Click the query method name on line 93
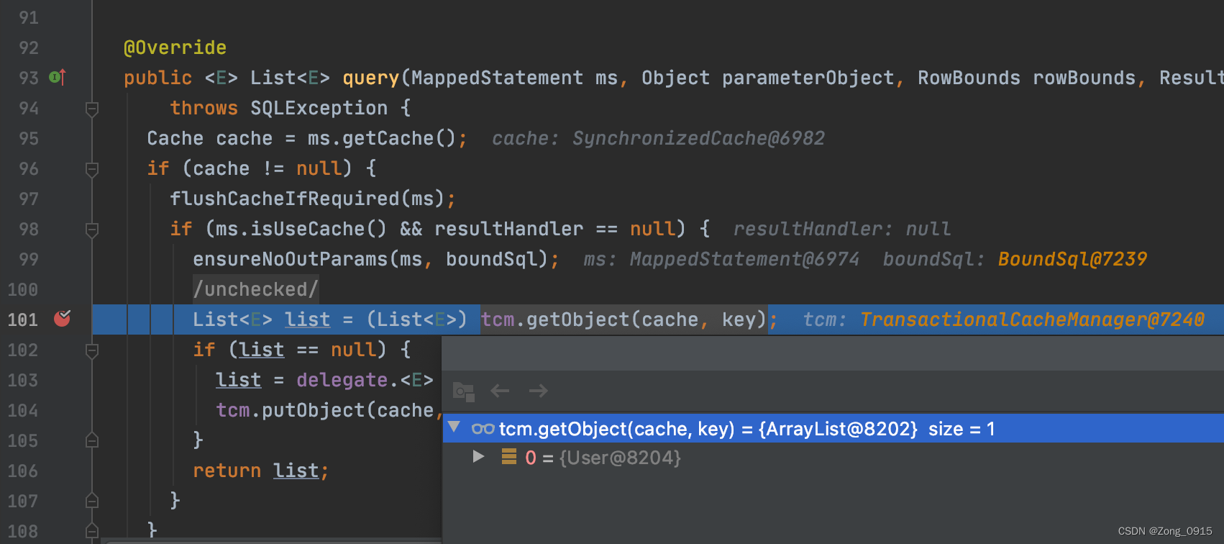The width and height of the screenshot is (1224, 544). [x=370, y=78]
